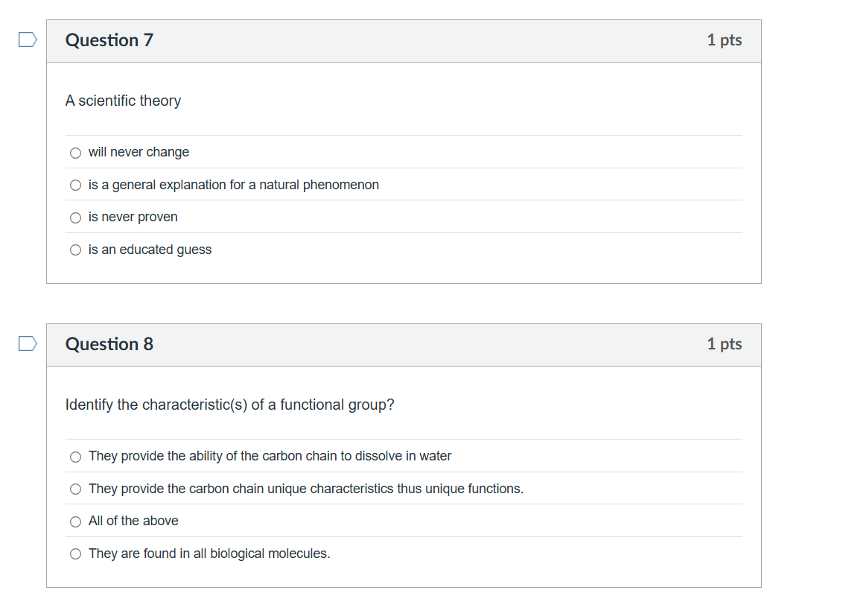Click the 'Identify the characteristic(s)' question prompt

tap(229, 405)
